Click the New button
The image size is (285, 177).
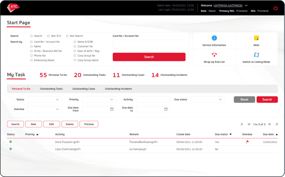(x=33, y=124)
